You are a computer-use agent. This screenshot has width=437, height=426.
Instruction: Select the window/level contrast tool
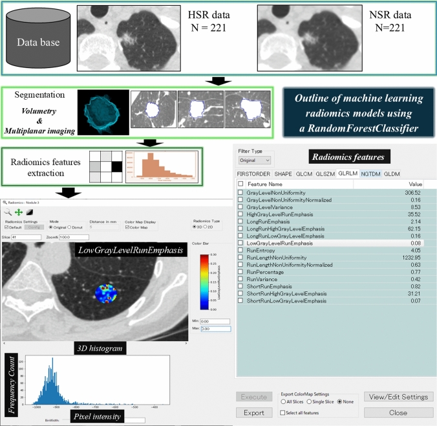(30, 212)
